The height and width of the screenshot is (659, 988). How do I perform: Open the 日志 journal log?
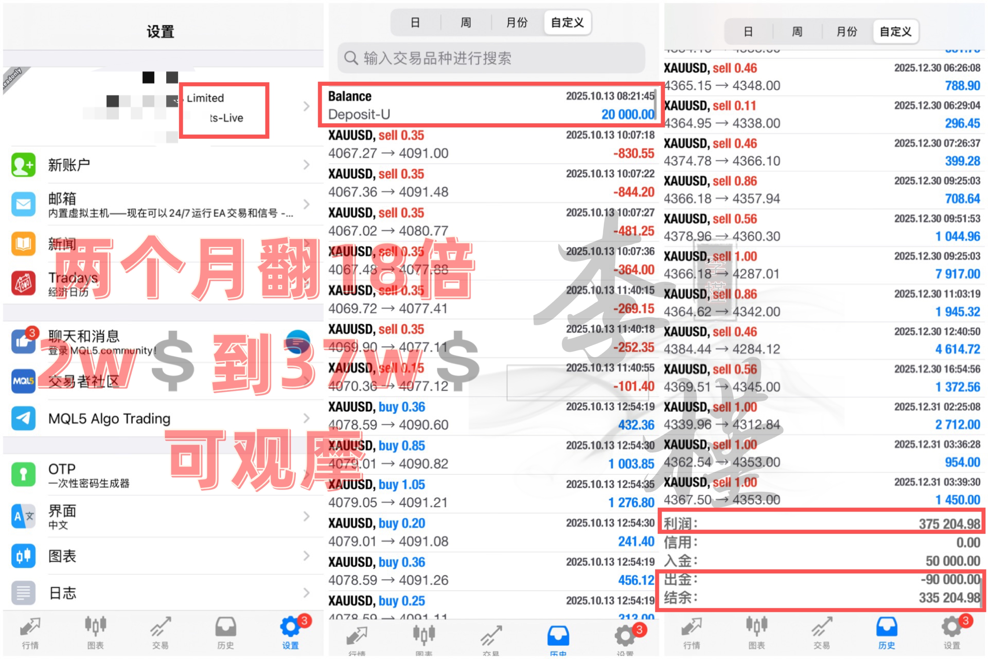click(62, 593)
